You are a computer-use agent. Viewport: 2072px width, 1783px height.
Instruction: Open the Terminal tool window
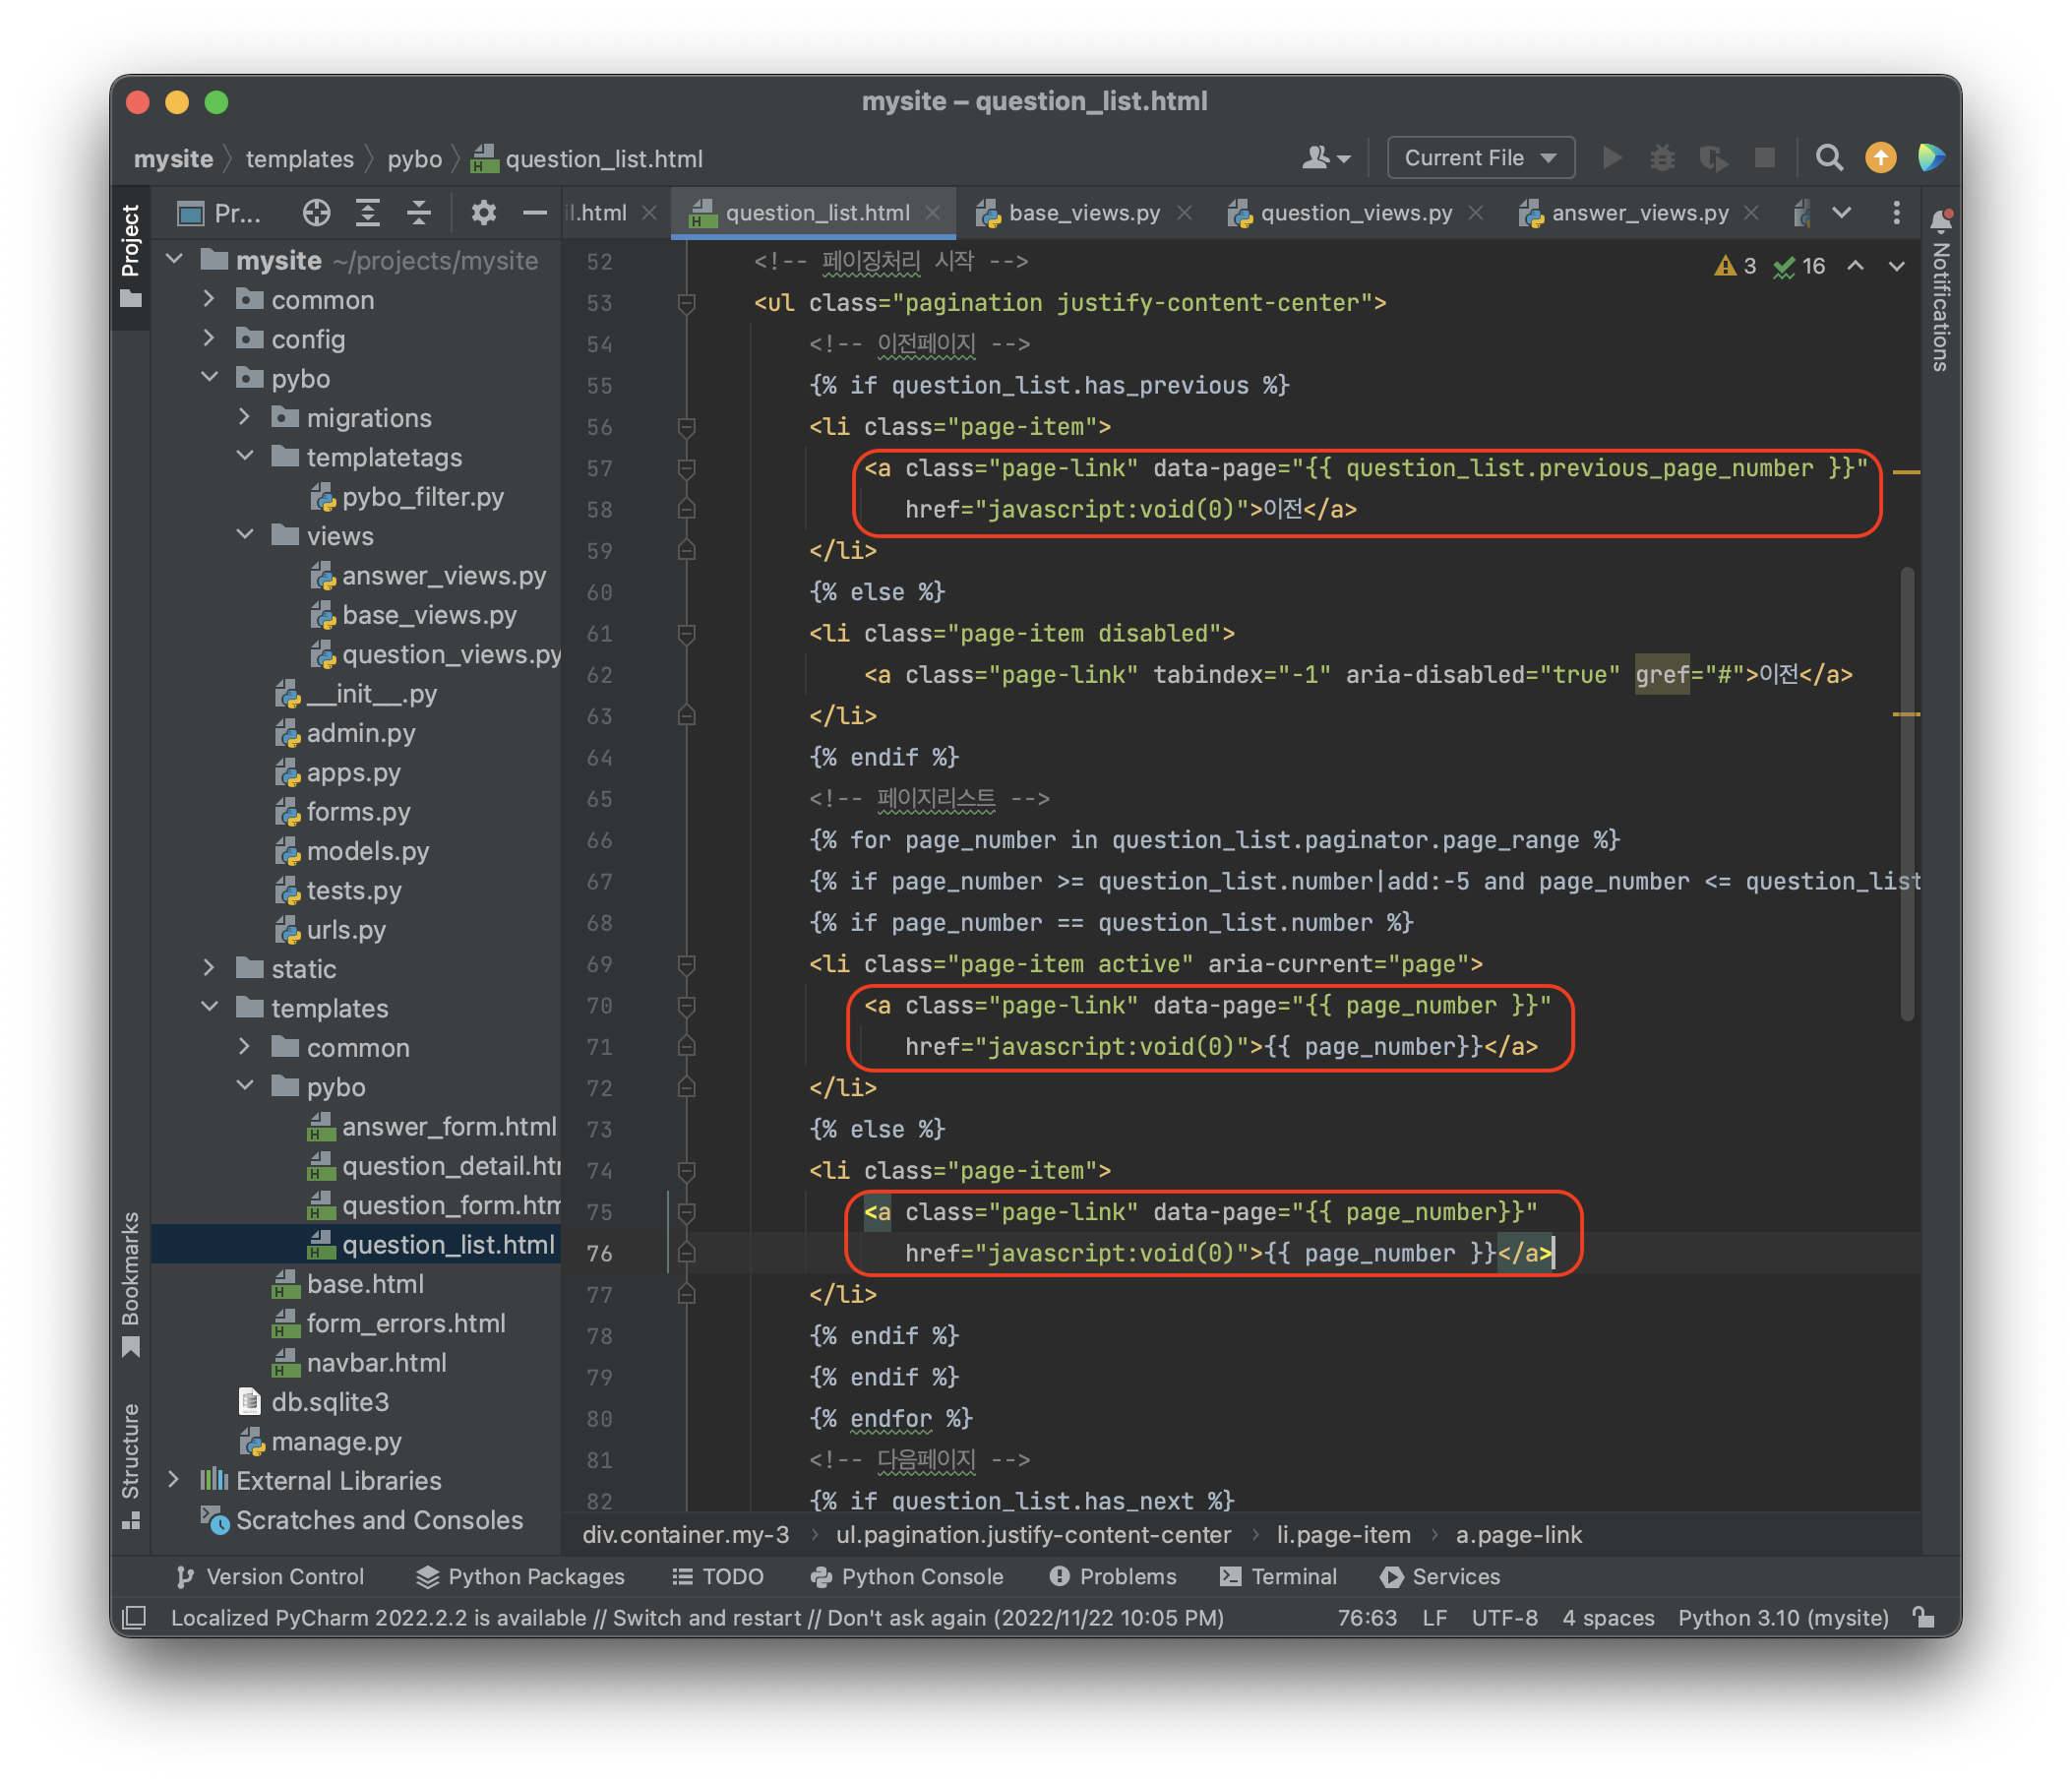[x=1279, y=1576]
